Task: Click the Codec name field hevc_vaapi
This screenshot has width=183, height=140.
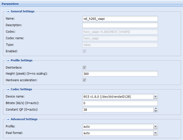Action: 120,38
